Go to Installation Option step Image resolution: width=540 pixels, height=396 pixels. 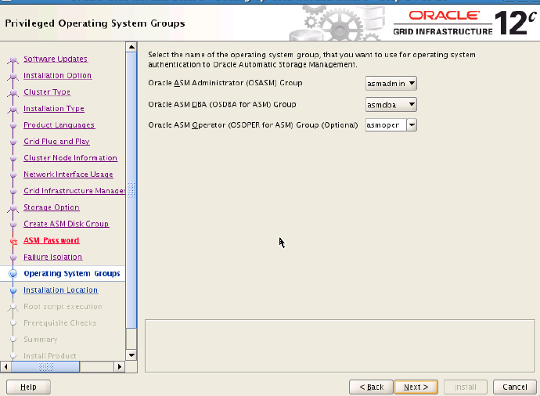tap(57, 75)
